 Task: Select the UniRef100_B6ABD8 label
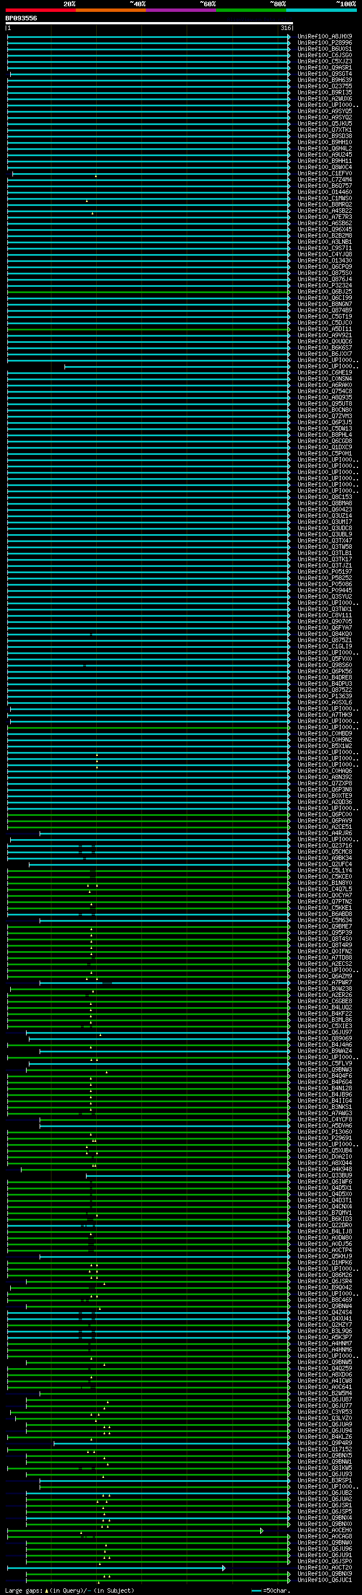click(325, 913)
